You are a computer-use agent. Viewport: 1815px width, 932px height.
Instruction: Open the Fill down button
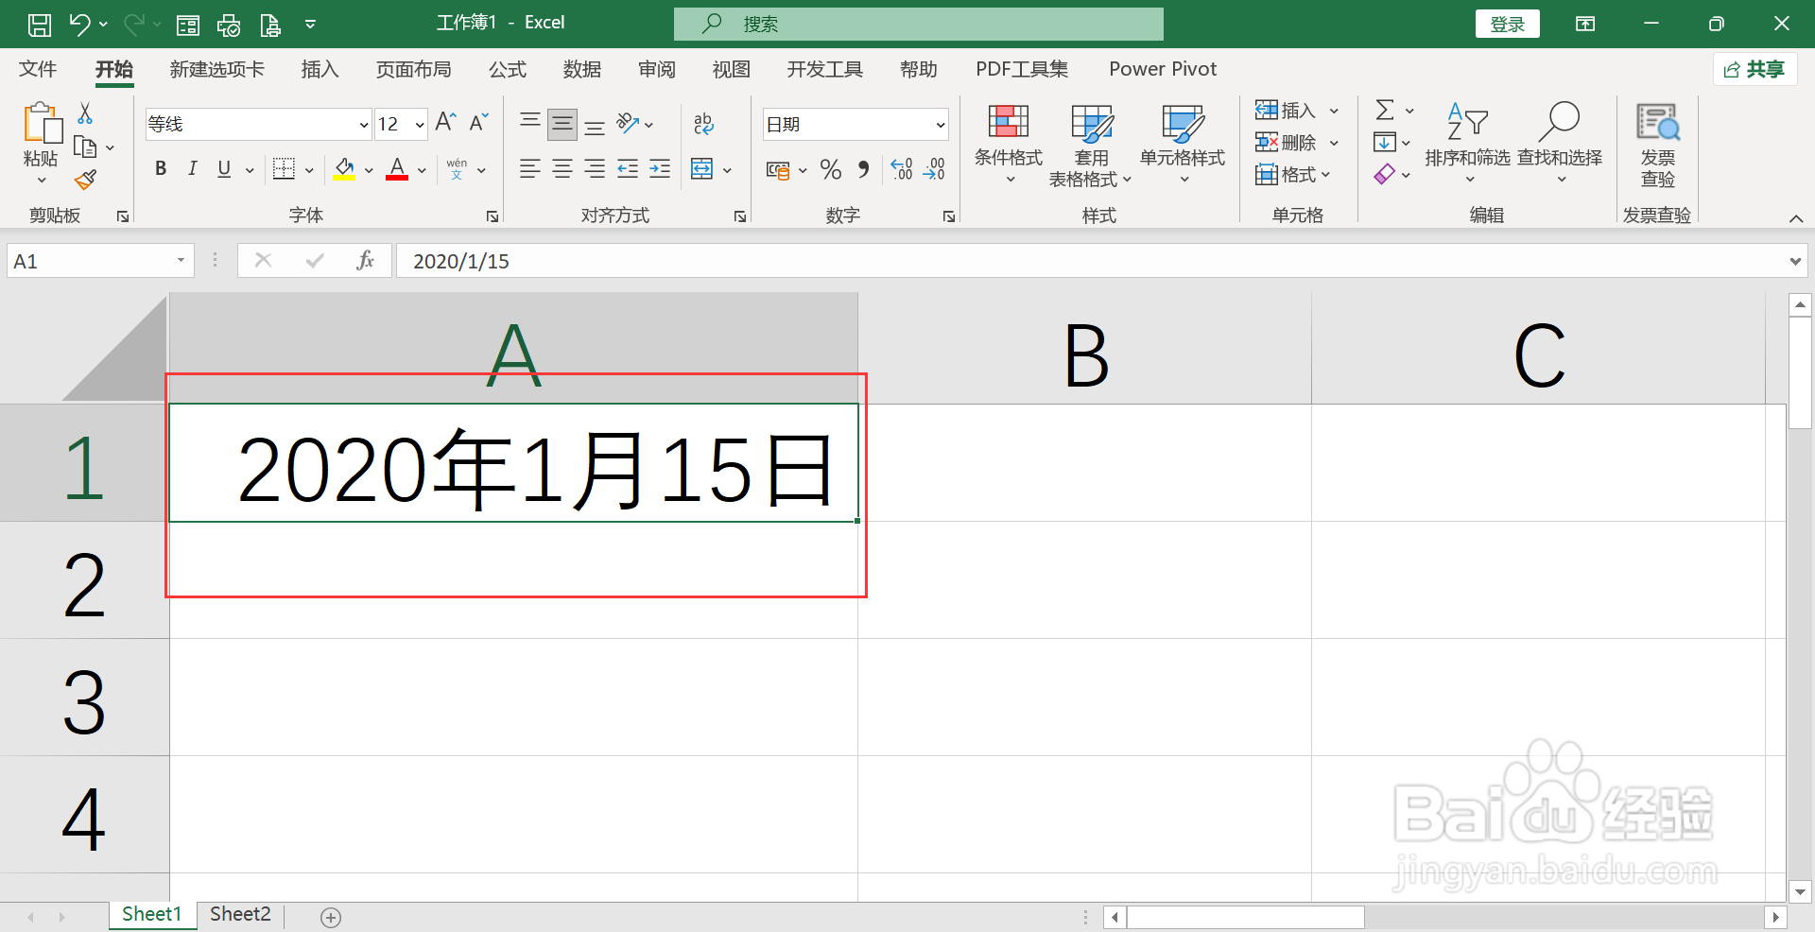click(x=1385, y=142)
